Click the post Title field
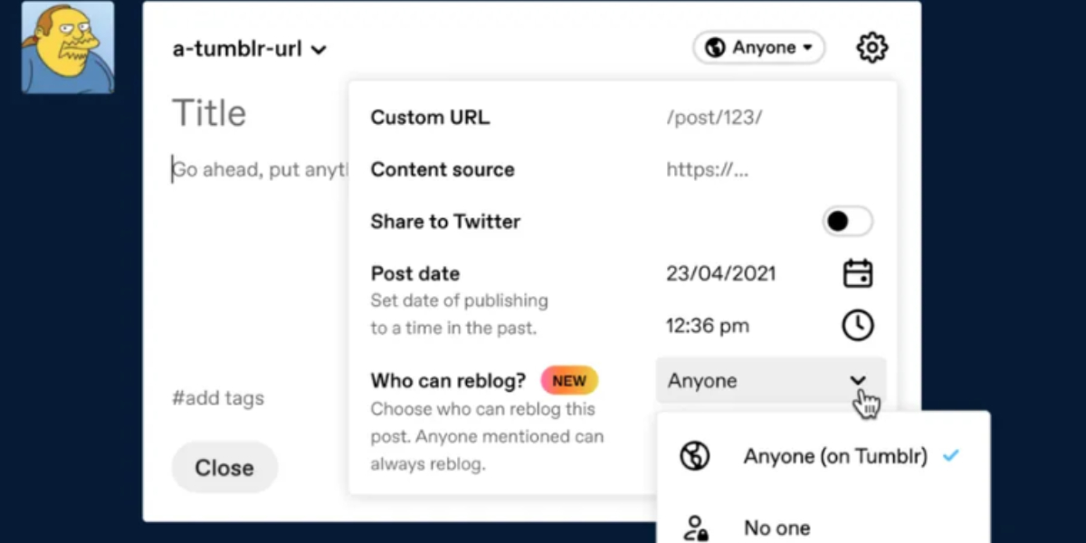Screen dimensions: 1086x543 (210, 113)
